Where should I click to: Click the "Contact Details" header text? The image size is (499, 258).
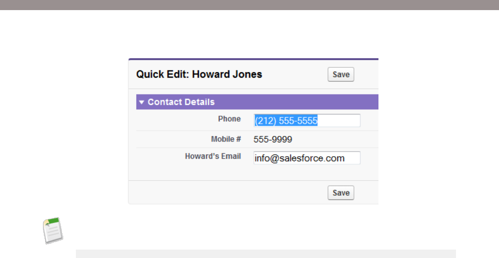pos(181,102)
